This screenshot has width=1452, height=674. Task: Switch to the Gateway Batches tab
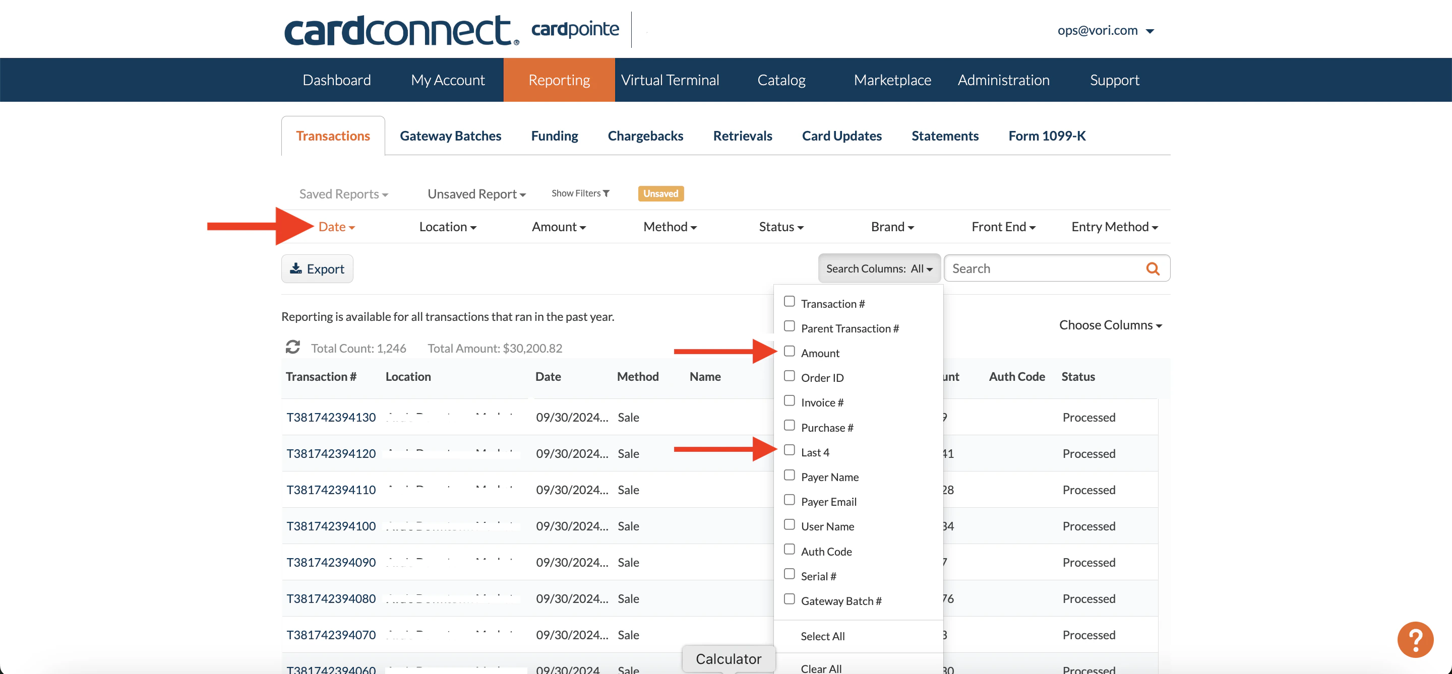[x=450, y=136]
